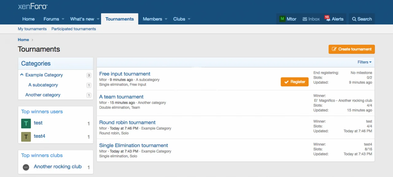Expand the What's new dropdown arrow
Screen dimensions: 393x177
[98, 19]
